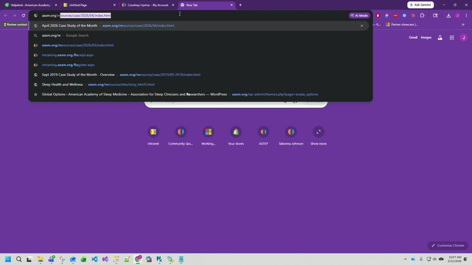Open Snipping Tool from the taskbar
Image resolution: width=472 pixels, height=265 pixels.
62,259
